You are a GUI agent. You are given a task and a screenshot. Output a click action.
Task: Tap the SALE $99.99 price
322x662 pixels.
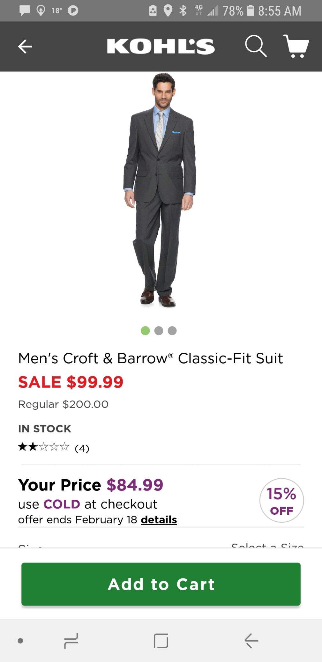(x=71, y=382)
